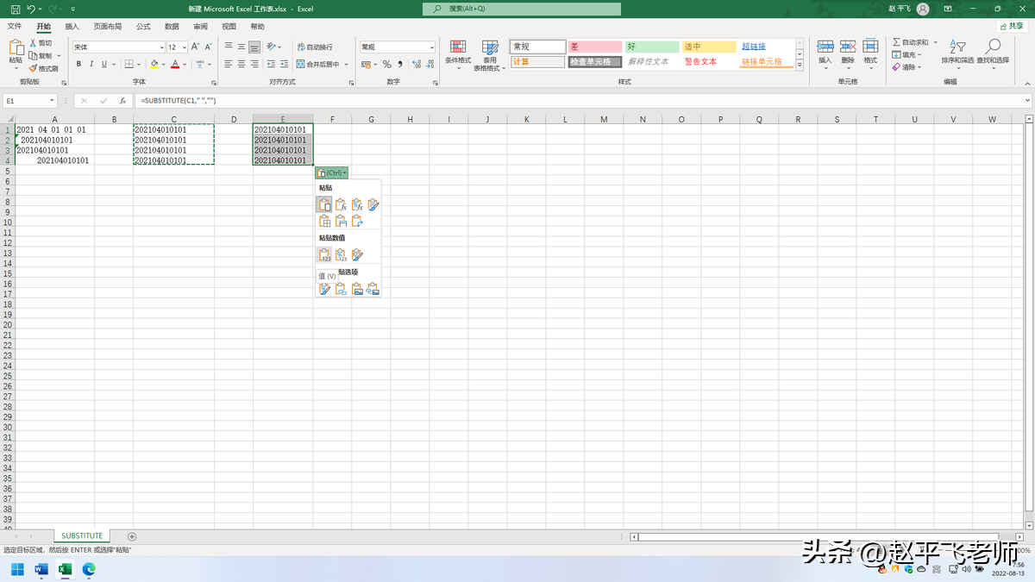Open the 文件 (File) menu
The image size is (1035, 582).
click(15, 27)
